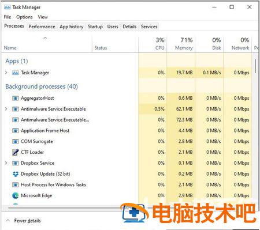Open the Services tab
Screen dimensions: 260x230
click(149, 27)
